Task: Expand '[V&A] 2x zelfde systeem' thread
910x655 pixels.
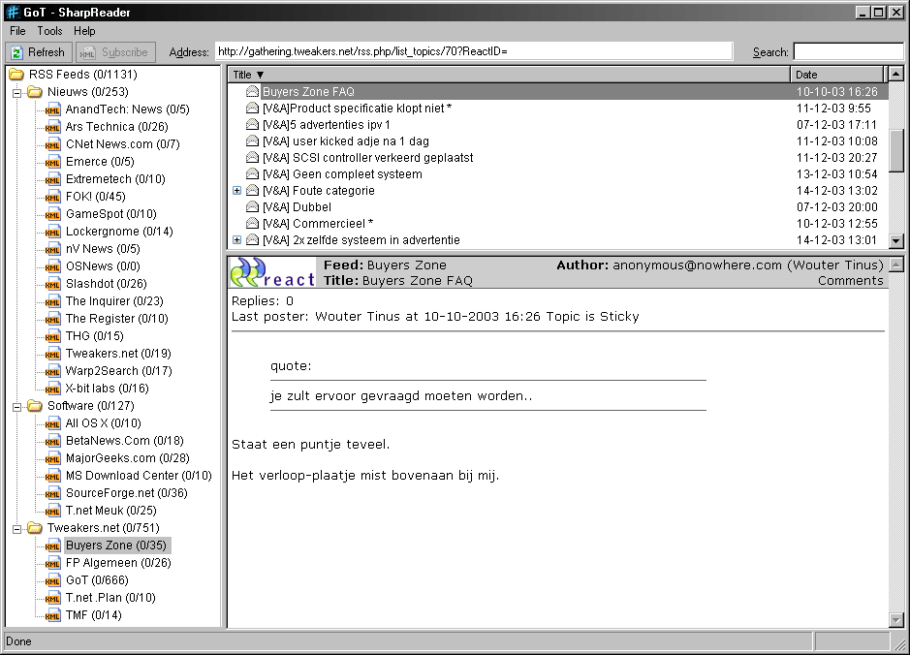Action: click(x=237, y=240)
